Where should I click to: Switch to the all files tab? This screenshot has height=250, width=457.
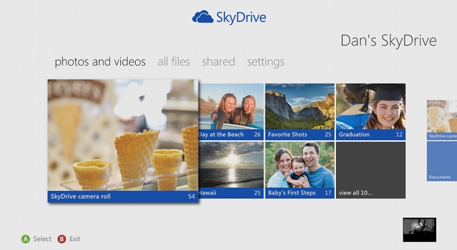(173, 62)
